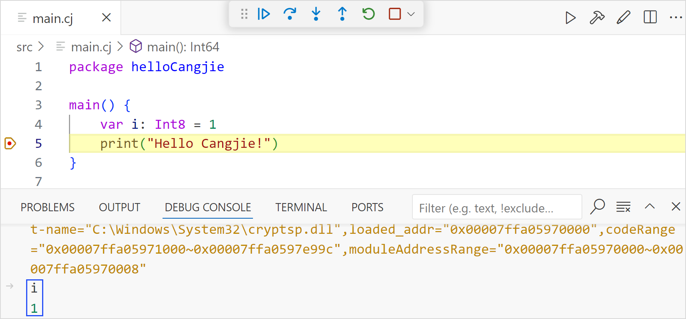This screenshot has height=319, width=686.
Task: Open dropdown arrow next to Stop button
Action: pos(411,14)
